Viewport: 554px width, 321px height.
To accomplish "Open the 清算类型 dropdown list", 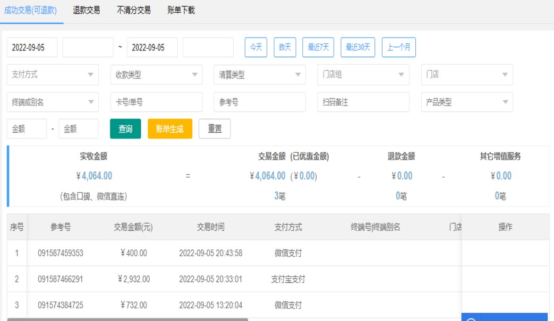I will tap(298, 75).
